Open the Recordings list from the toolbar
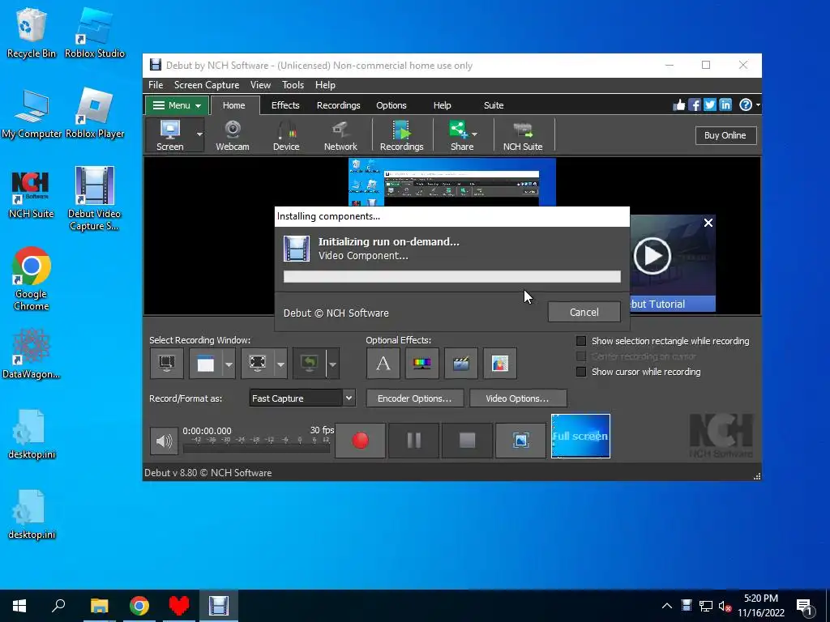Image resolution: width=830 pixels, height=622 pixels. point(401,135)
